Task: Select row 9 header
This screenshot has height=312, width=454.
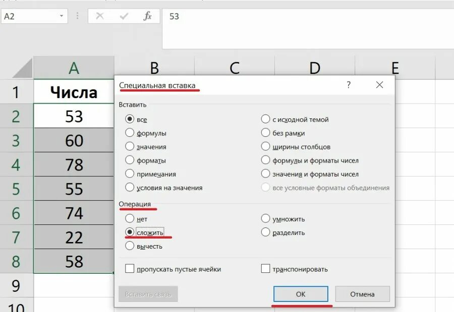Action: [16, 285]
